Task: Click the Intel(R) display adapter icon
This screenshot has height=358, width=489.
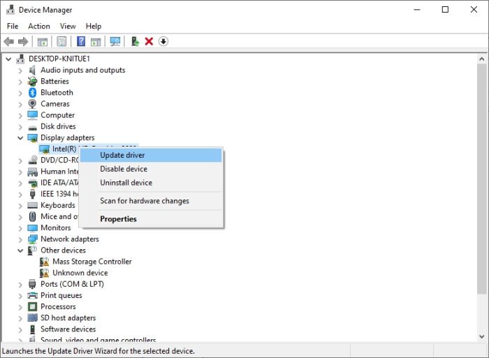Action: tap(44, 149)
